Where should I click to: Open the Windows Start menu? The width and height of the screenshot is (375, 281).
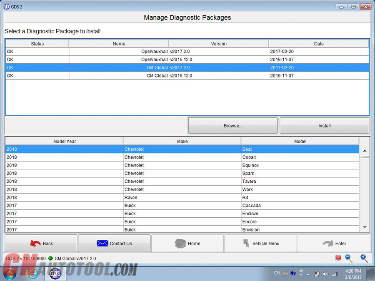(9, 274)
